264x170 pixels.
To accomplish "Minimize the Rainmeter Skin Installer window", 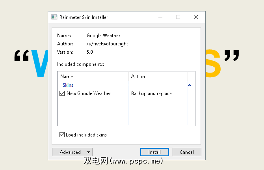I will [x=160, y=17].
